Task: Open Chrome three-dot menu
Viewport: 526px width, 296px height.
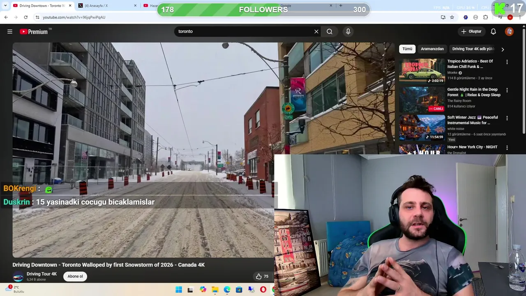Action: (x=520, y=17)
